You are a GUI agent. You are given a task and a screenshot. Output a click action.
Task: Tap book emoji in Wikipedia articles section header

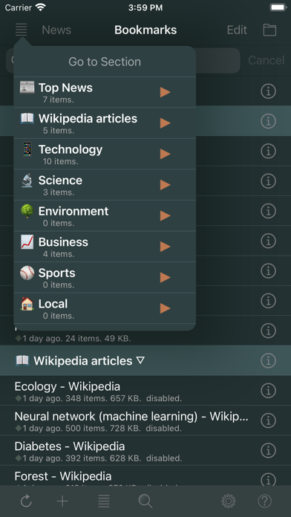[x=22, y=361]
